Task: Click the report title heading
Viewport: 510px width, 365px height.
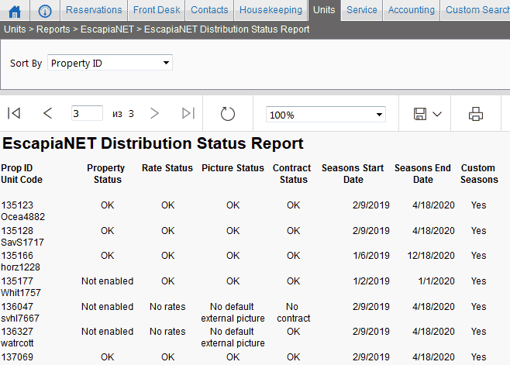Action: point(153,143)
